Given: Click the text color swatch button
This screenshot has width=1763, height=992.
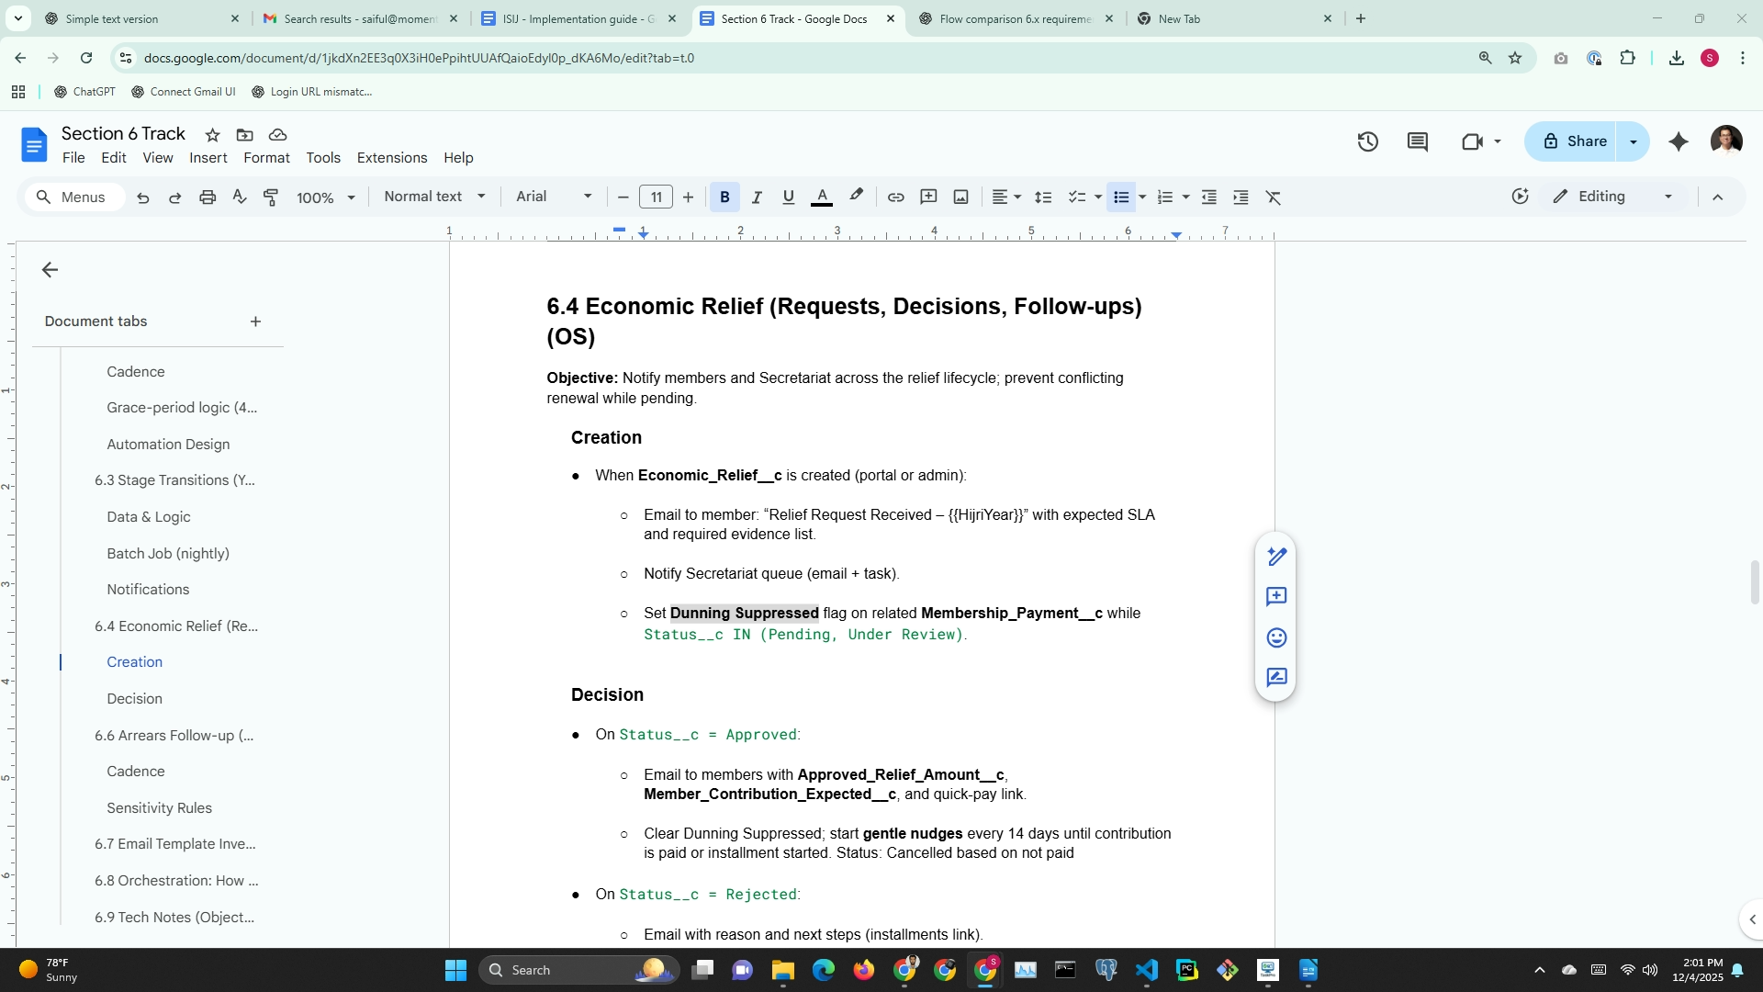Looking at the screenshot, I should click(x=822, y=197).
